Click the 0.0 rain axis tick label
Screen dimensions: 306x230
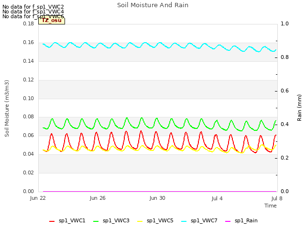pos(284,191)
